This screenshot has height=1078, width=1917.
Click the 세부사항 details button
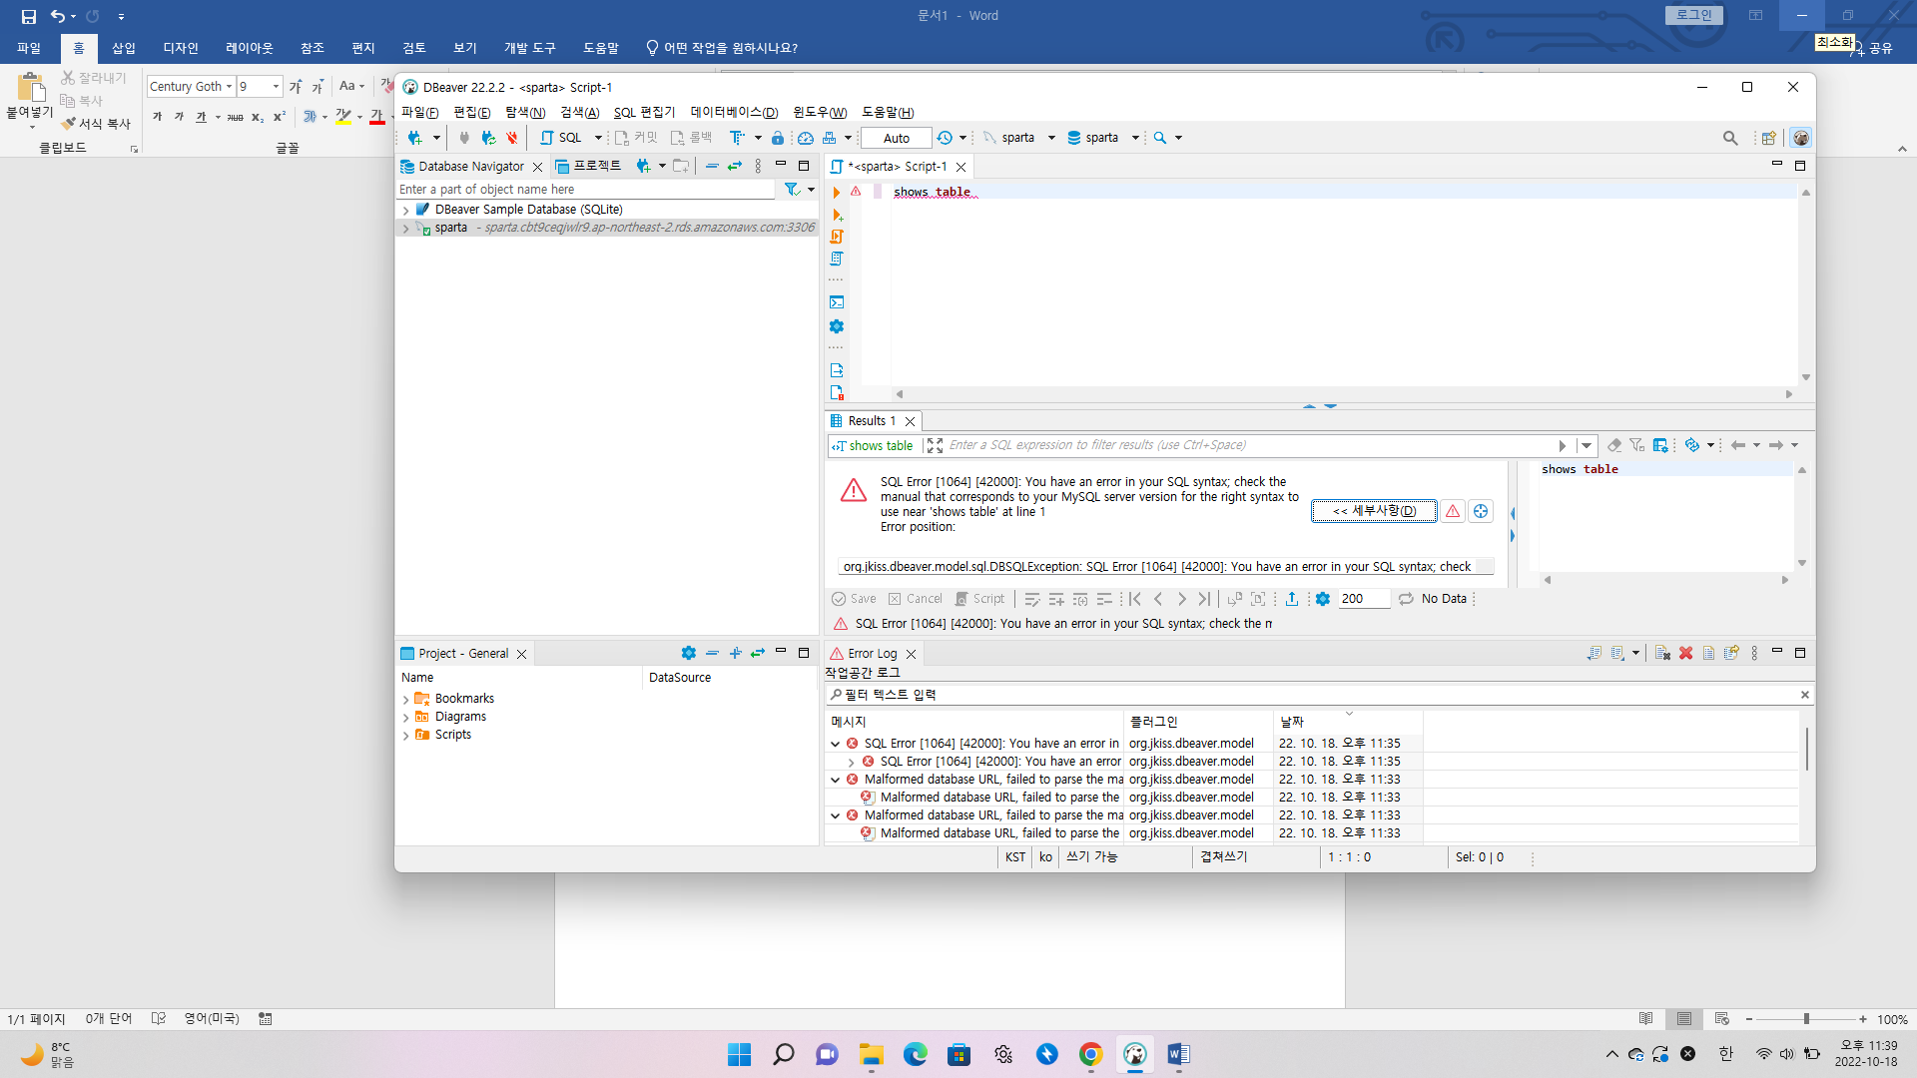pyautogui.click(x=1374, y=511)
